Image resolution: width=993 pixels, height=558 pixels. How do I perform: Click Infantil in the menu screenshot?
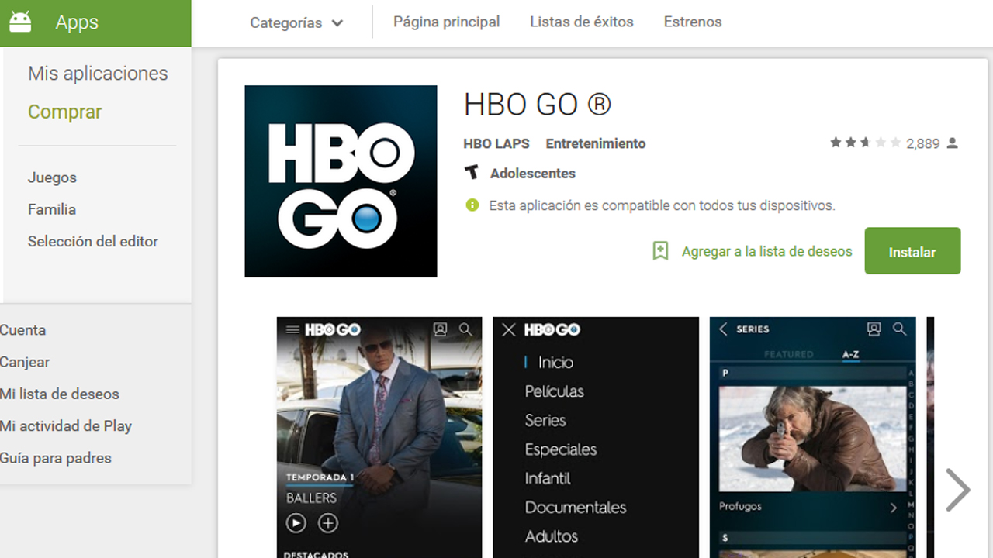pyautogui.click(x=548, y=478)
